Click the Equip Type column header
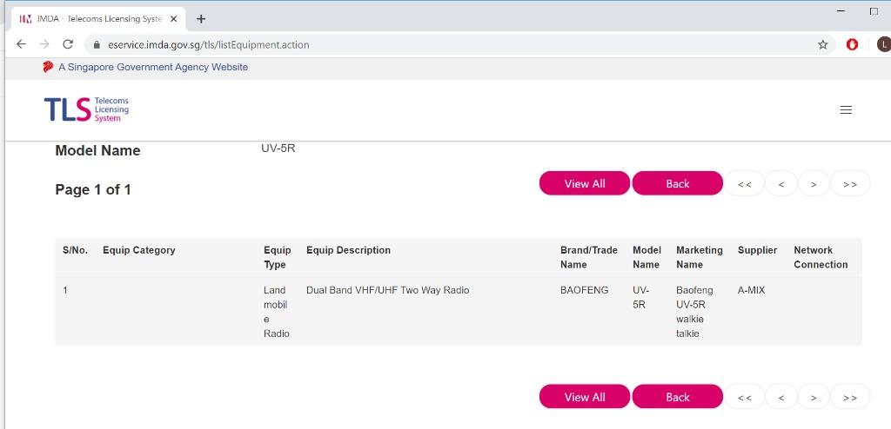The width and height of the screenshot is (891, 429). [278, 258]
